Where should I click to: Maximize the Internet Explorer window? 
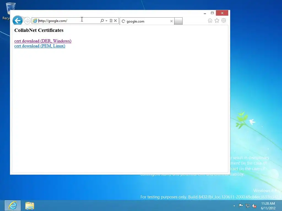pyautogui.click(x=212, y=13)
